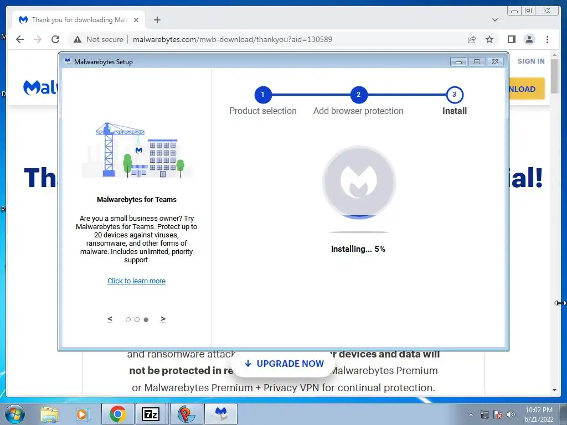Go back in Chrome browser history
The image size is (567, 425).
20,39
